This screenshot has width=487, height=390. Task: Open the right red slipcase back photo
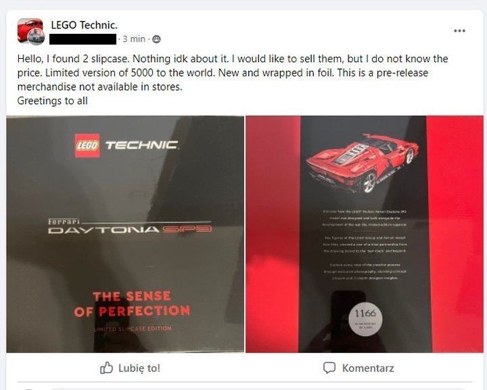point(365,234)
